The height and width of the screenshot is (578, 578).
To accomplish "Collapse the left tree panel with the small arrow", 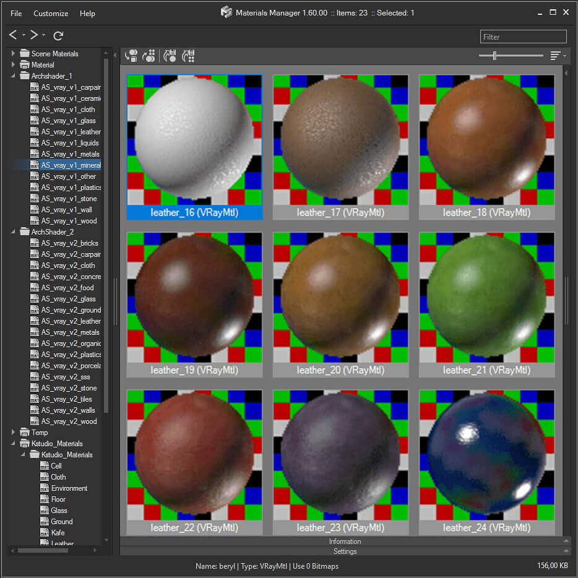I will [115, 55].
